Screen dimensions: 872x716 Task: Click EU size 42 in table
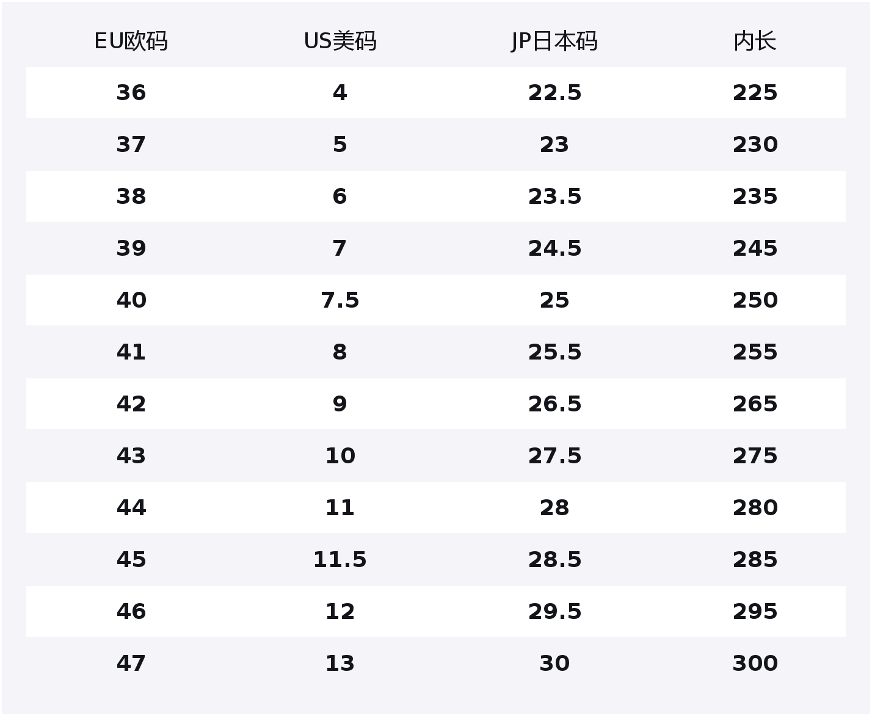tap(131, 404)
